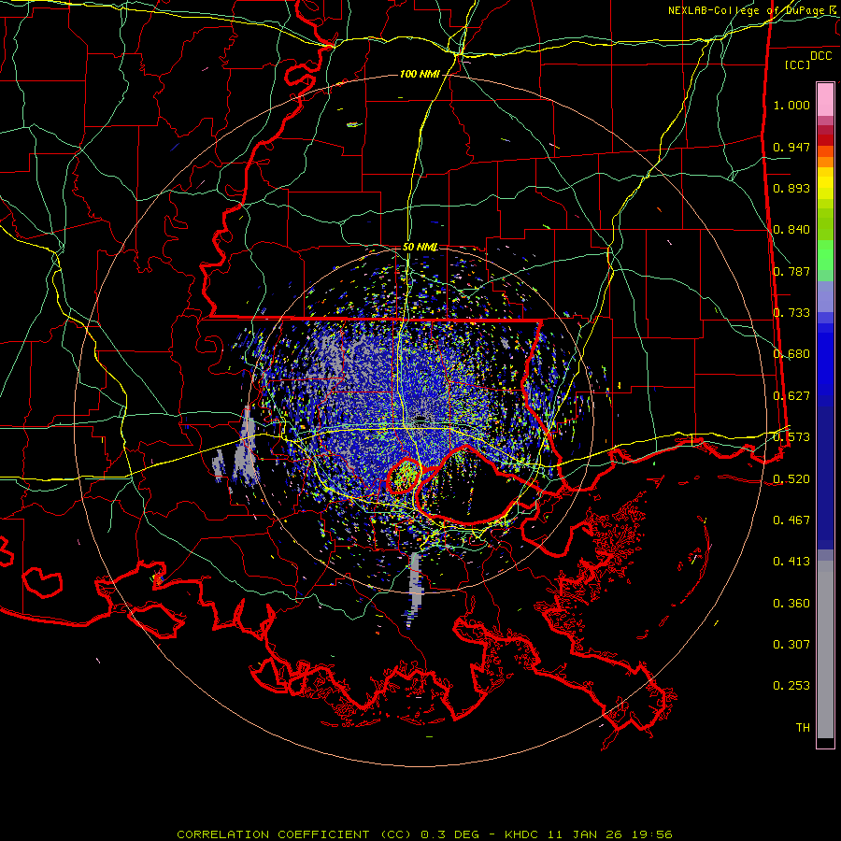Select the 0.360 legend value

pos(791,604)
